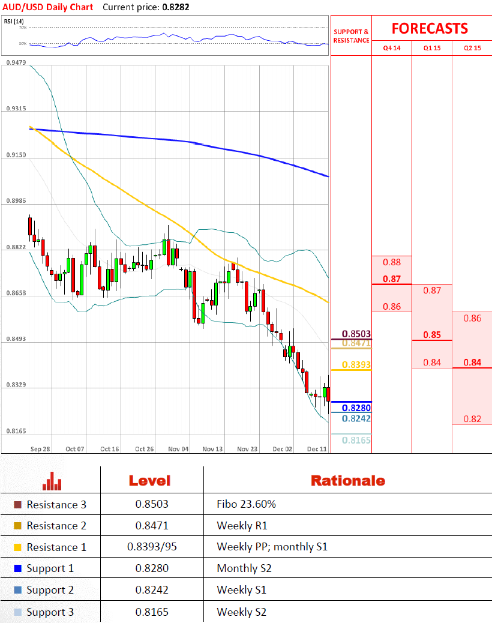
Task: Click the current price value 0.8282
Action: pyautogui.click(x=176, y=7)
